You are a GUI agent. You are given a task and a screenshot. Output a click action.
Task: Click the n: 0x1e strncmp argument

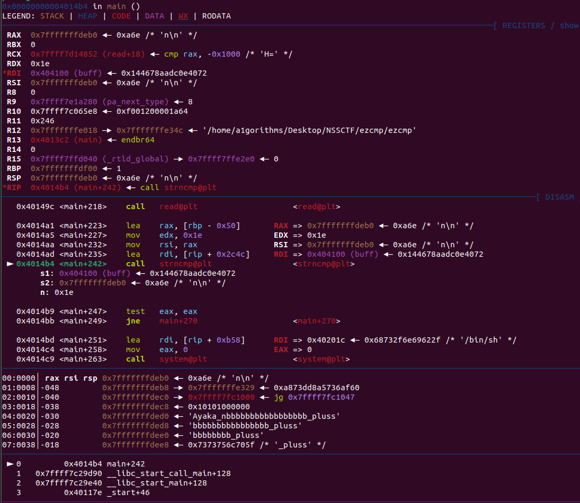pyautogui.click(x=57, y=292)
